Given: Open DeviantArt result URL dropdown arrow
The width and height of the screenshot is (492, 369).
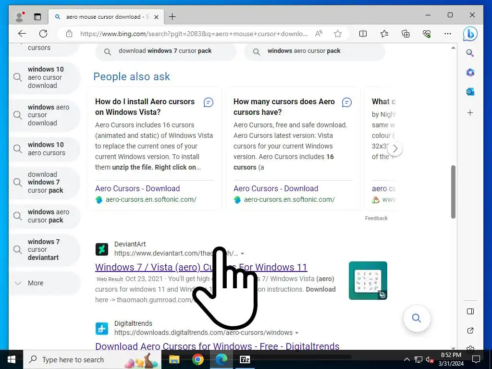Looking at the screenshot, I should (x=242, y=254).
